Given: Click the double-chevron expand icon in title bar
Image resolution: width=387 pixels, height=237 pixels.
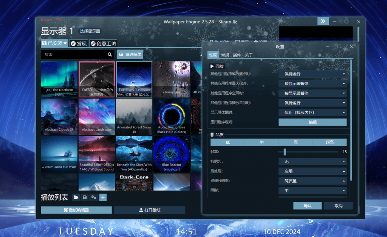Looking at the screenshot, I should coord(323,22).
